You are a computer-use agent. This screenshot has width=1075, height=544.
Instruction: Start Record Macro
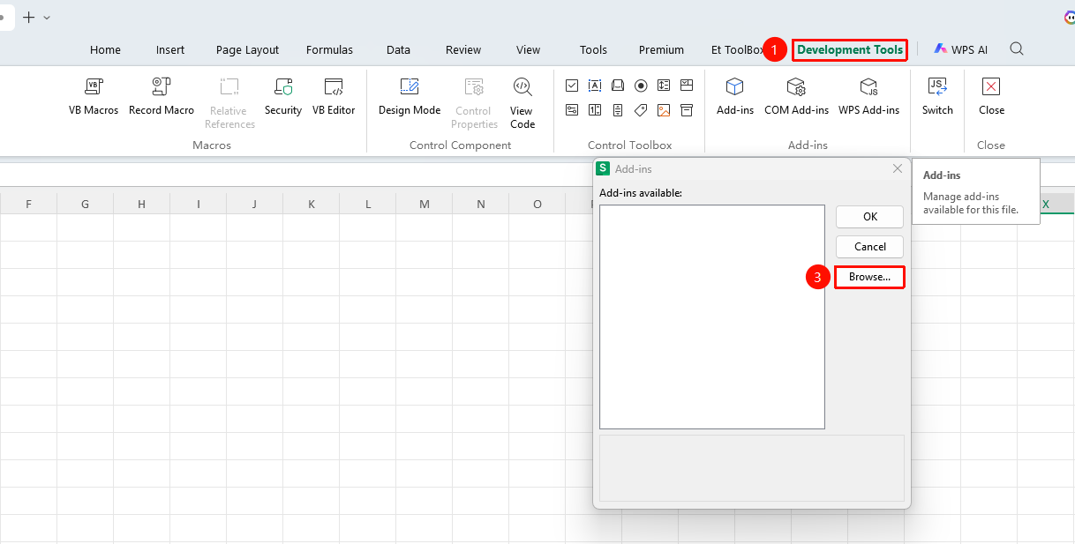162,97
